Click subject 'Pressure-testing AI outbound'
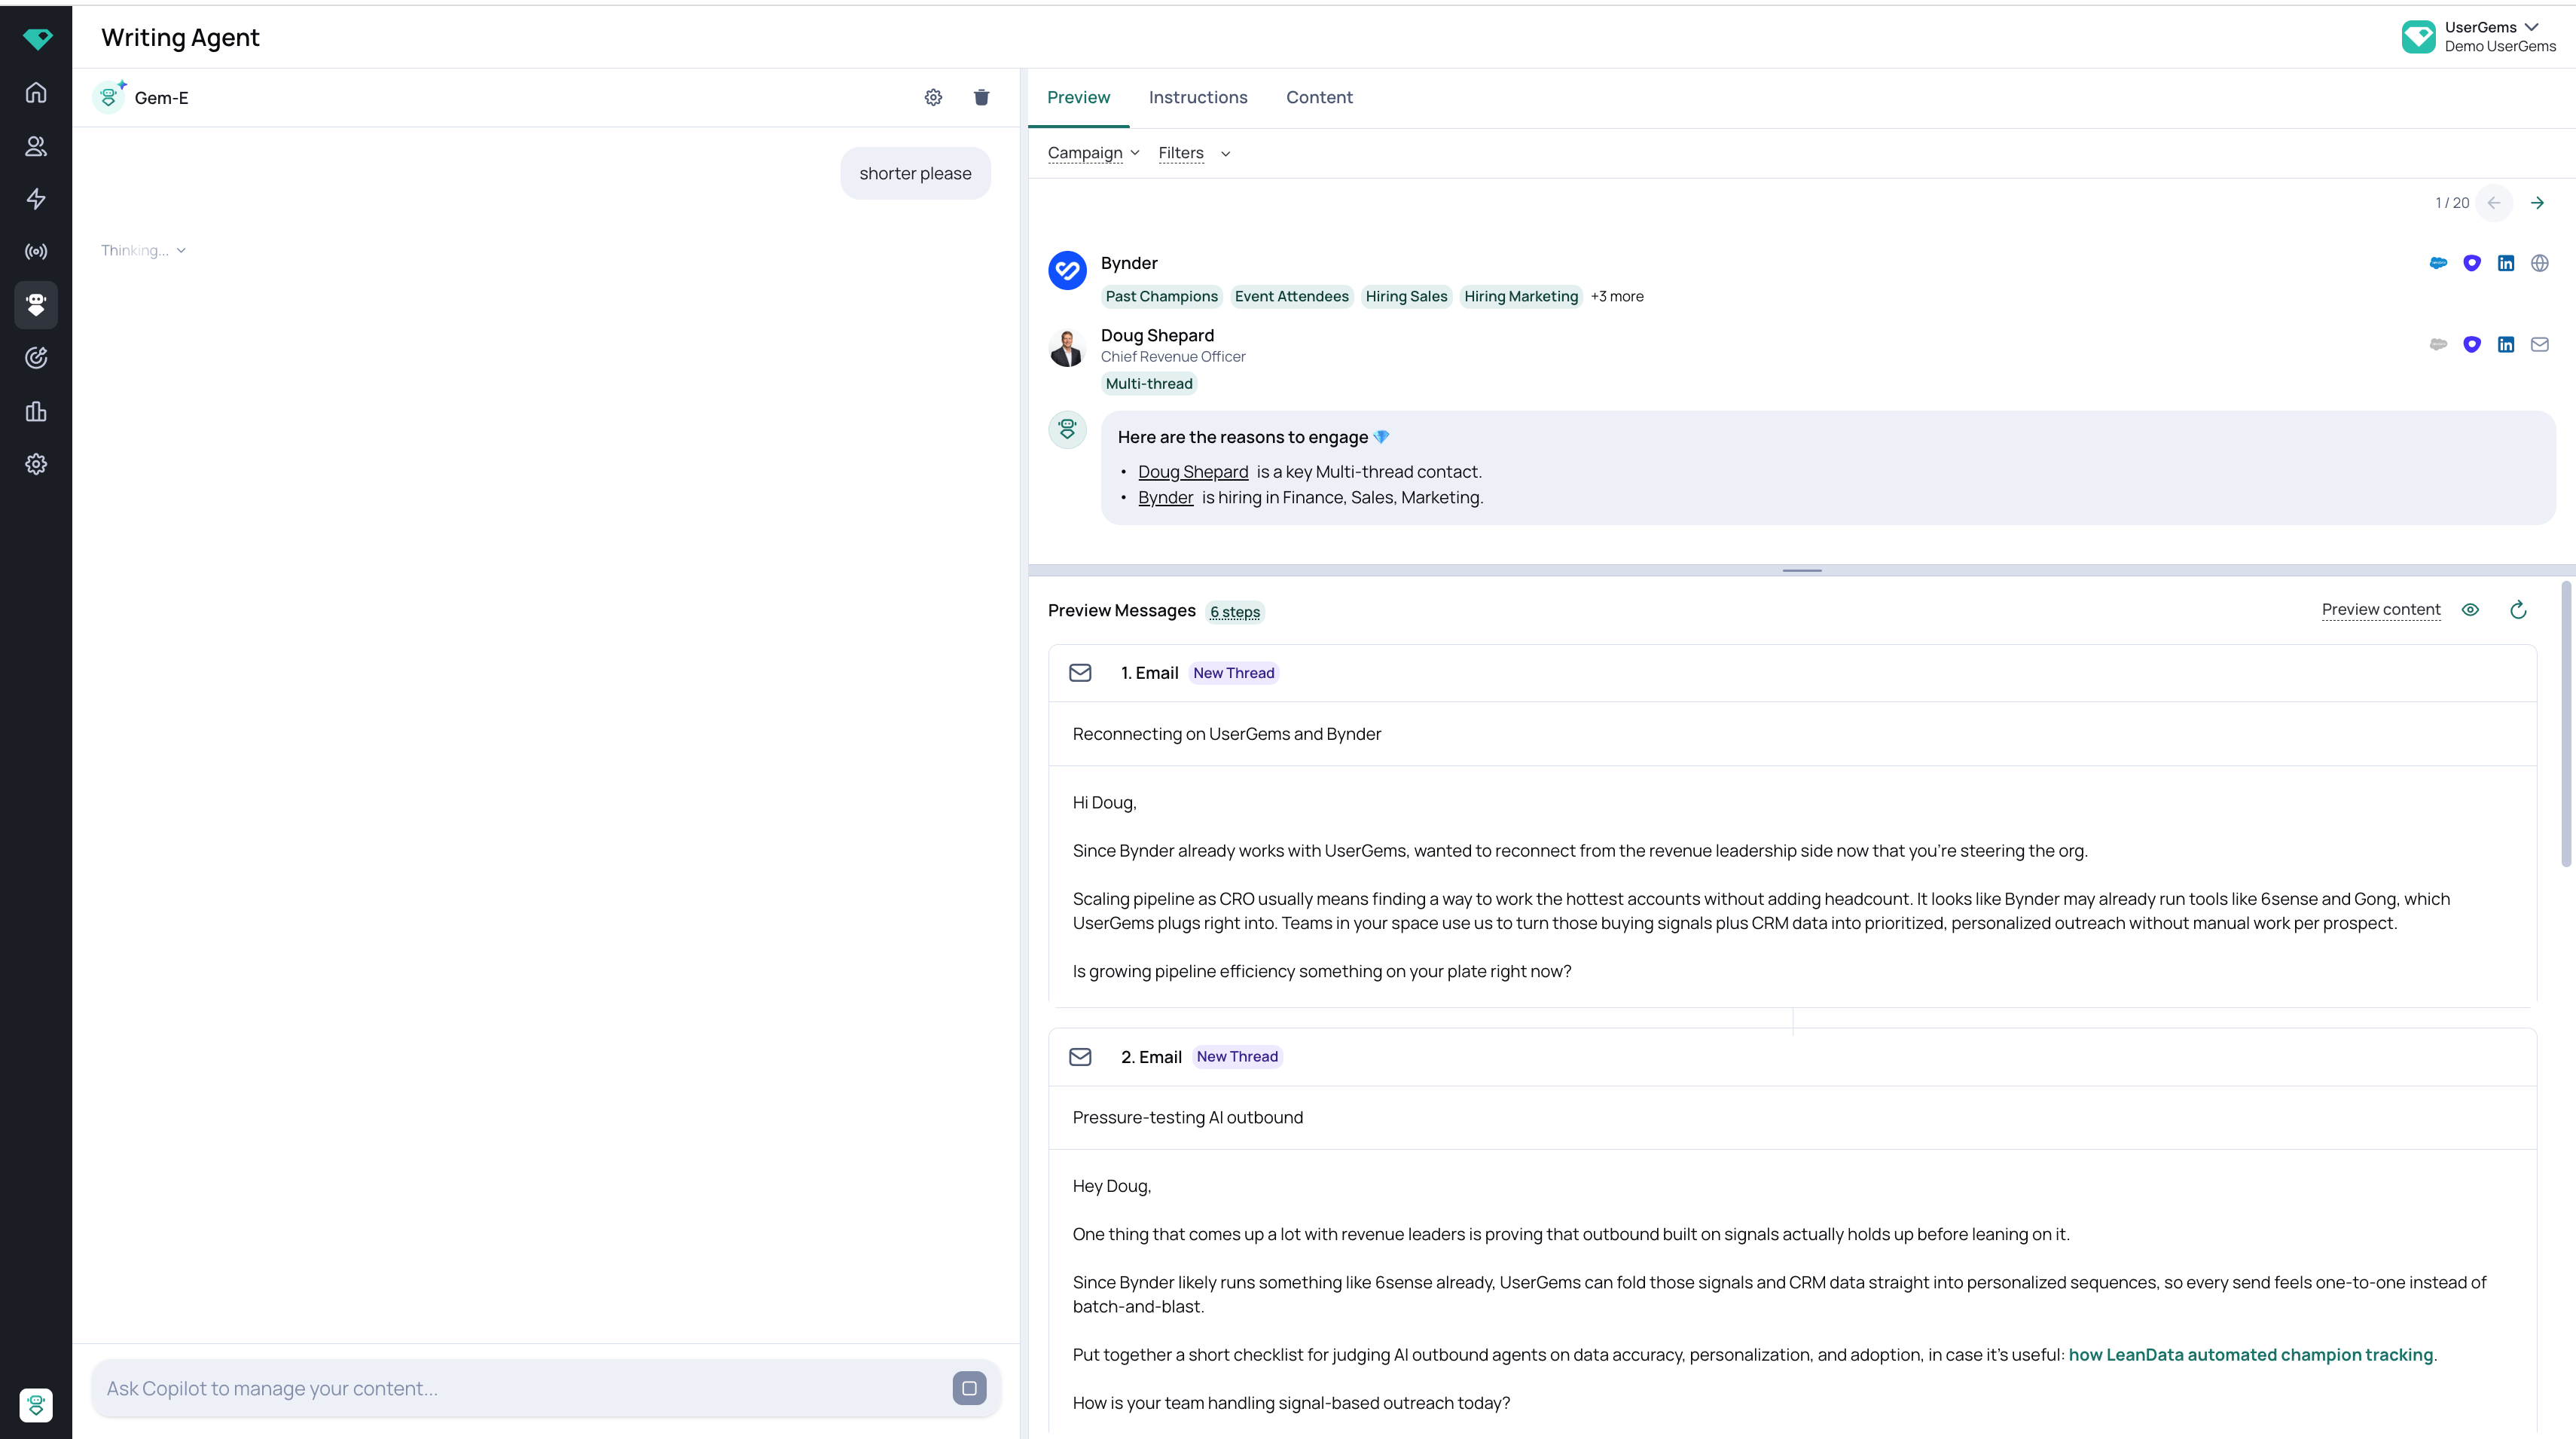The width and height of the screenshot is (2576, 1439). 1187,1118
